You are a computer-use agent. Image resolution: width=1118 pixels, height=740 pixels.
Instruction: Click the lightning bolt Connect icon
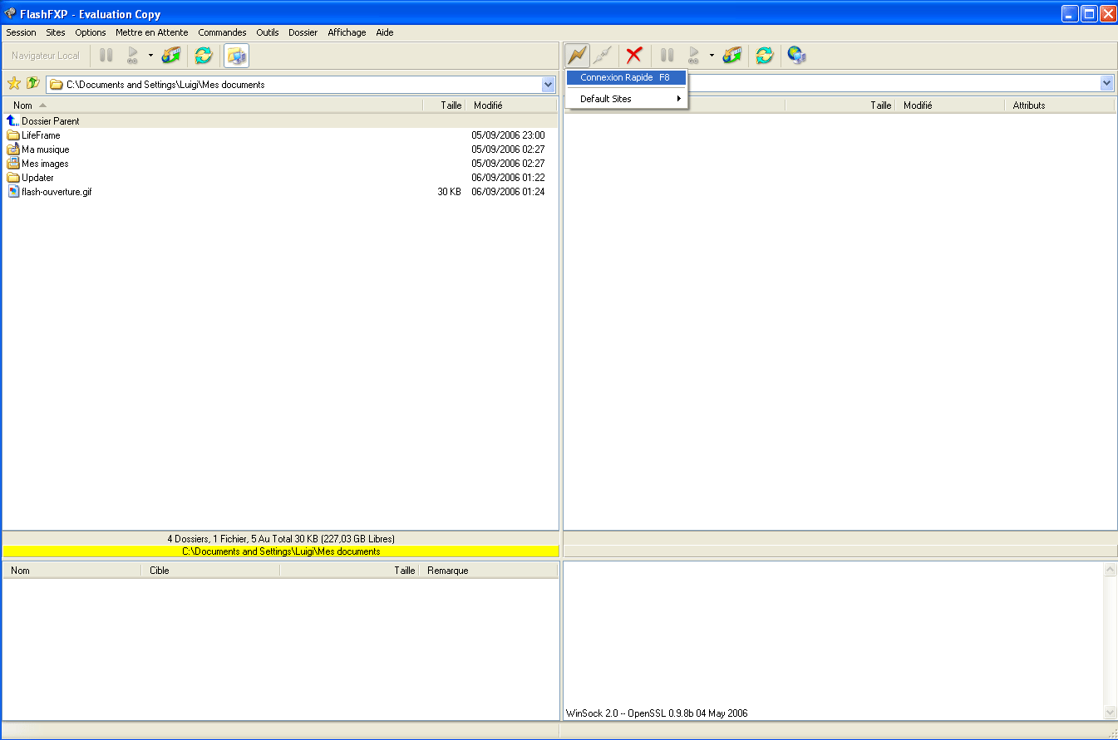point(577,56)
